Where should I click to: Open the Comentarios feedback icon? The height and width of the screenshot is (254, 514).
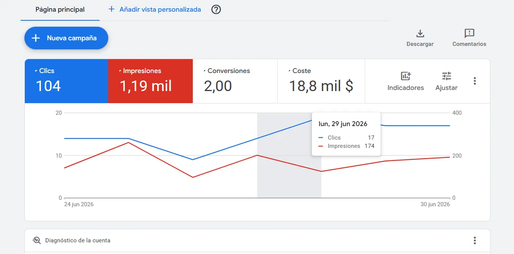[x=469, y=33]
